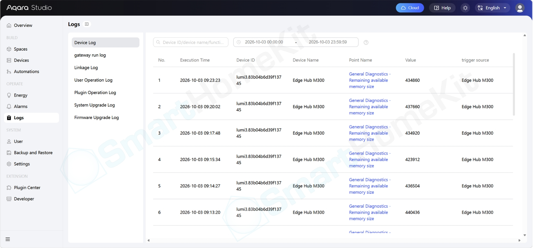This screenshot has height=248, width=533.
Task: Click the Settings gear icon
Action: tap(9, 164)
